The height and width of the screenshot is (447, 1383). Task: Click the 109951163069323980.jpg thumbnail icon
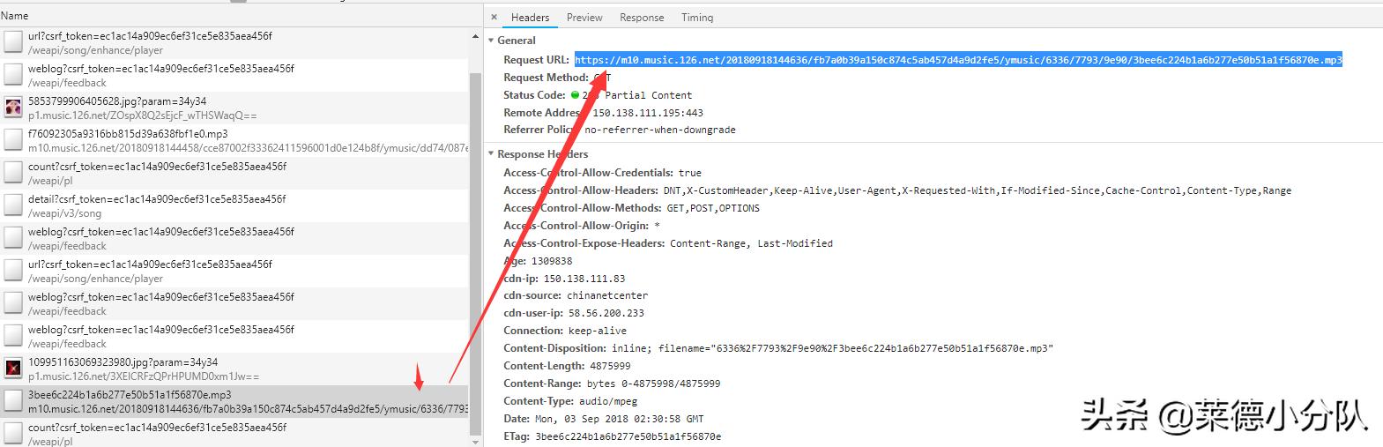click(x=13, y=369)
